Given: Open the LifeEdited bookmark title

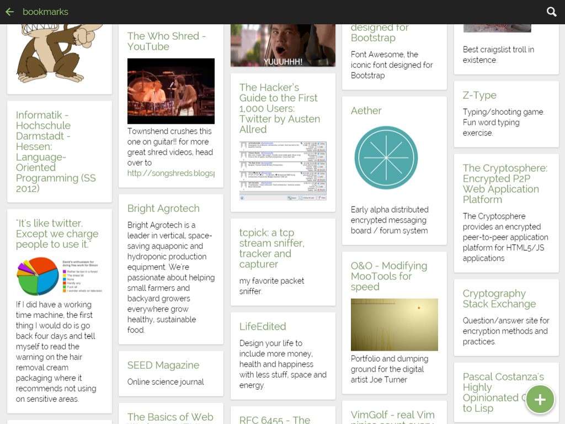Looking at the screenshot, I should click(263, 326).
